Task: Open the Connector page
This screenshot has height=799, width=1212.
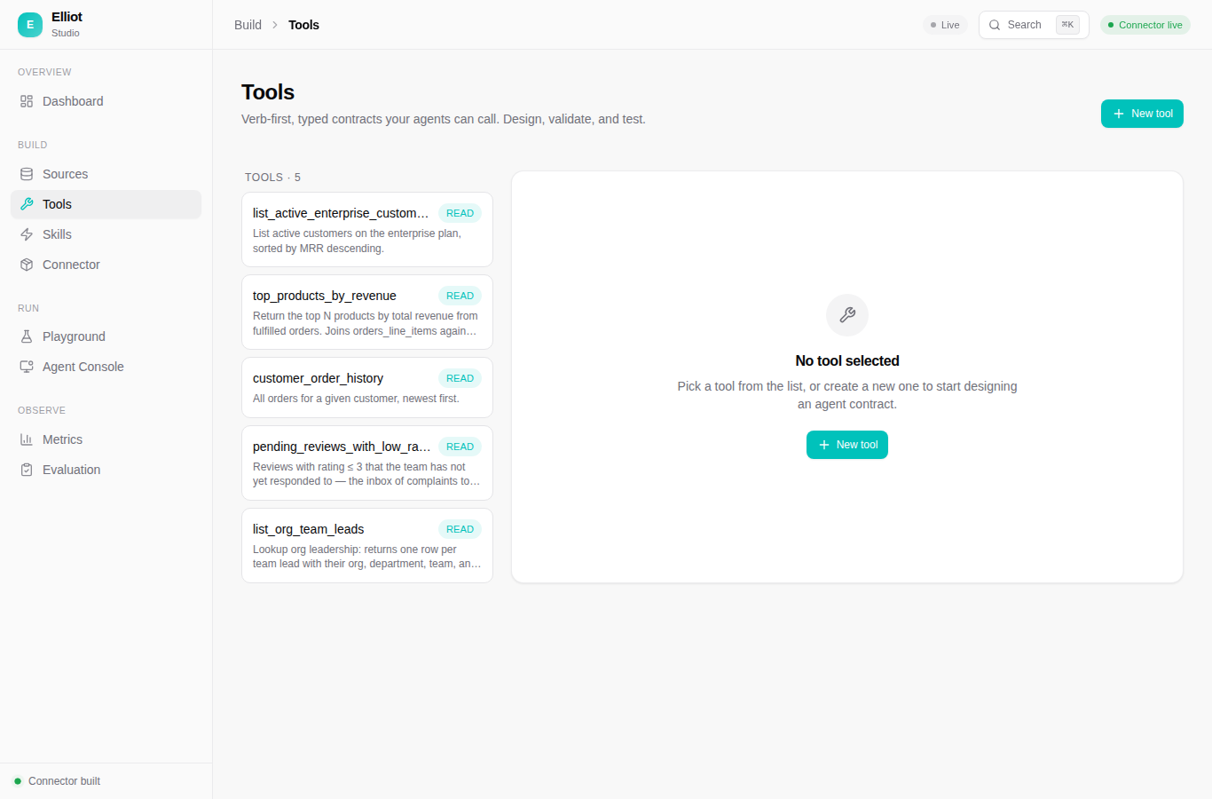Action: point(106,265)
